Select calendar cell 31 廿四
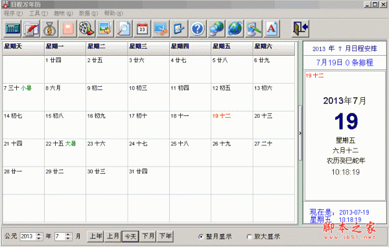The width and height of the screenshot is (389, 247). tap(148, 180)
